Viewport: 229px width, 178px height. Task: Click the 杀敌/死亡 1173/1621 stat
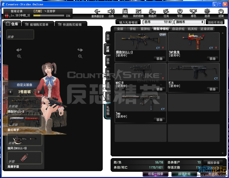pyautogui.click(x=138, y=168)
